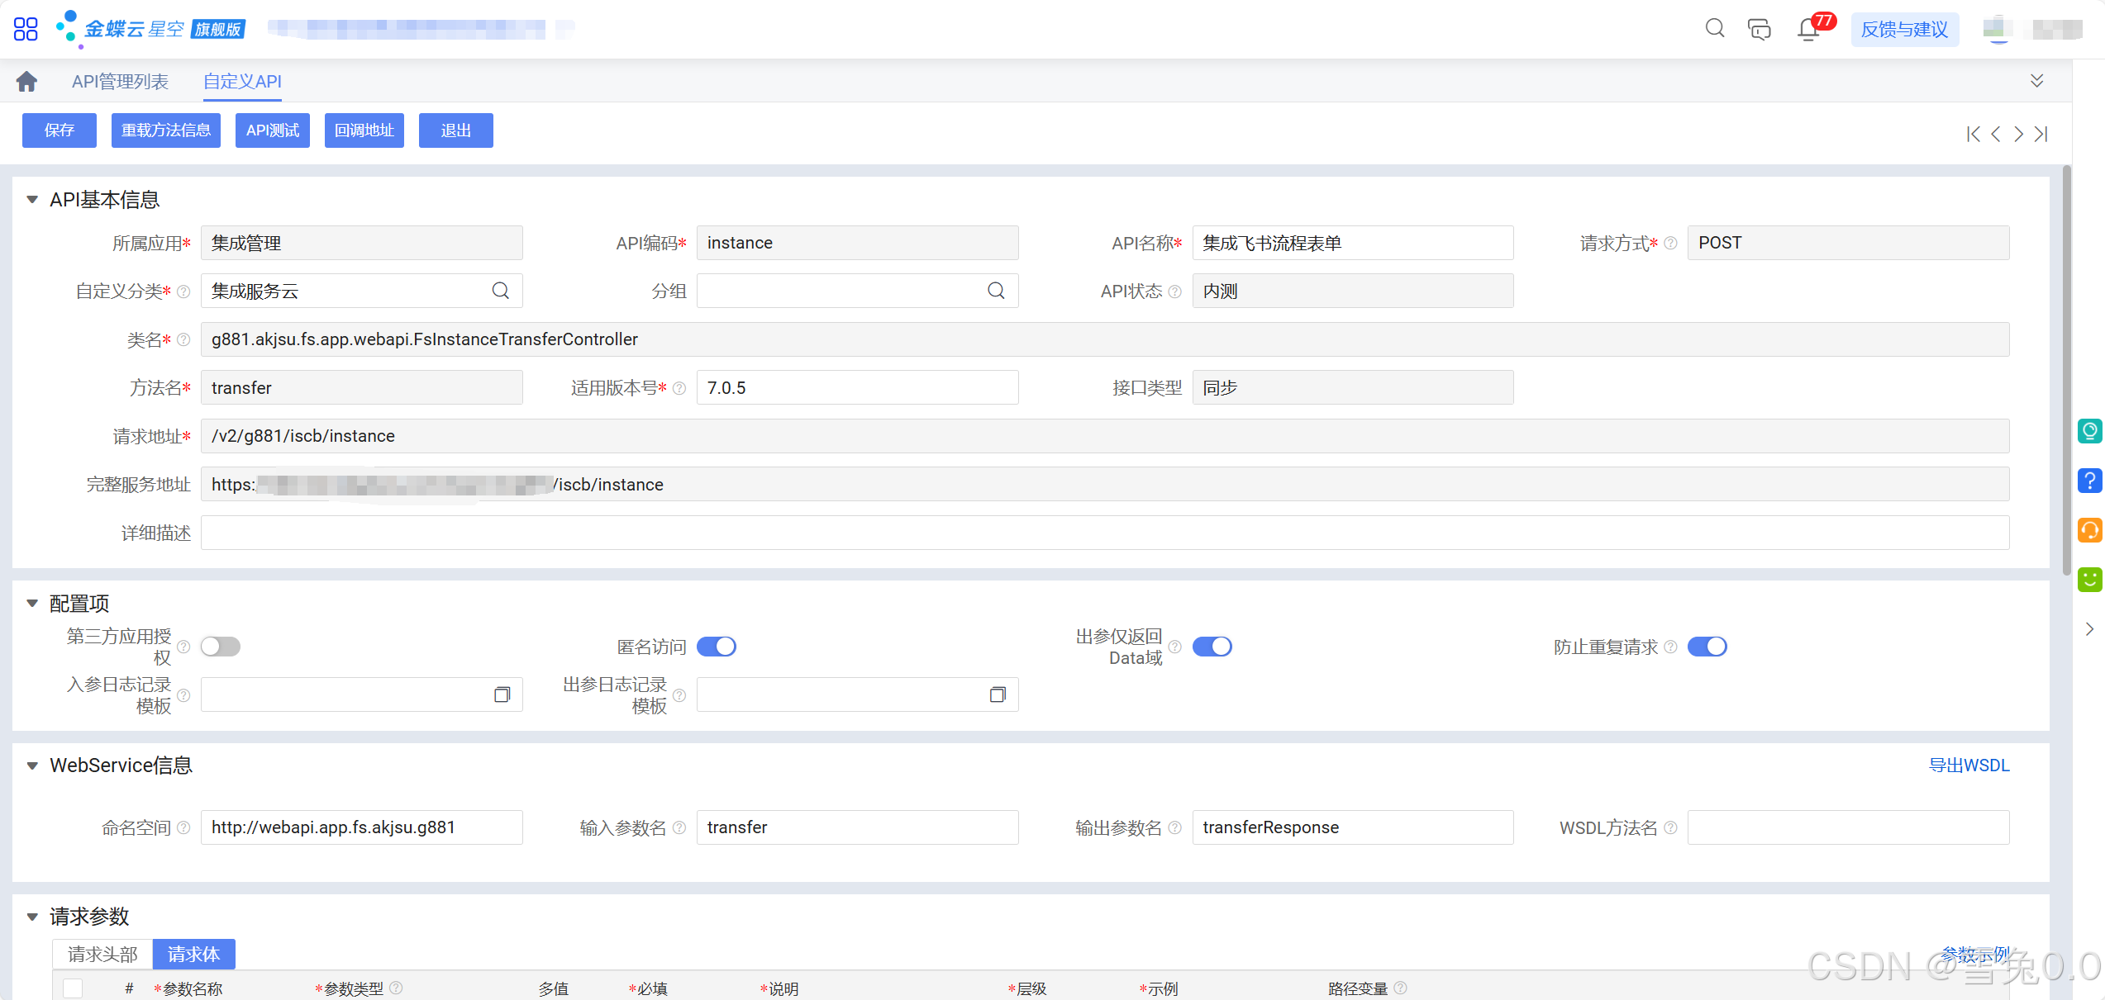This screenshot has width=2105, height=1000.
Task: Click help icon next to 命名空间
Action: click(183, 827)
